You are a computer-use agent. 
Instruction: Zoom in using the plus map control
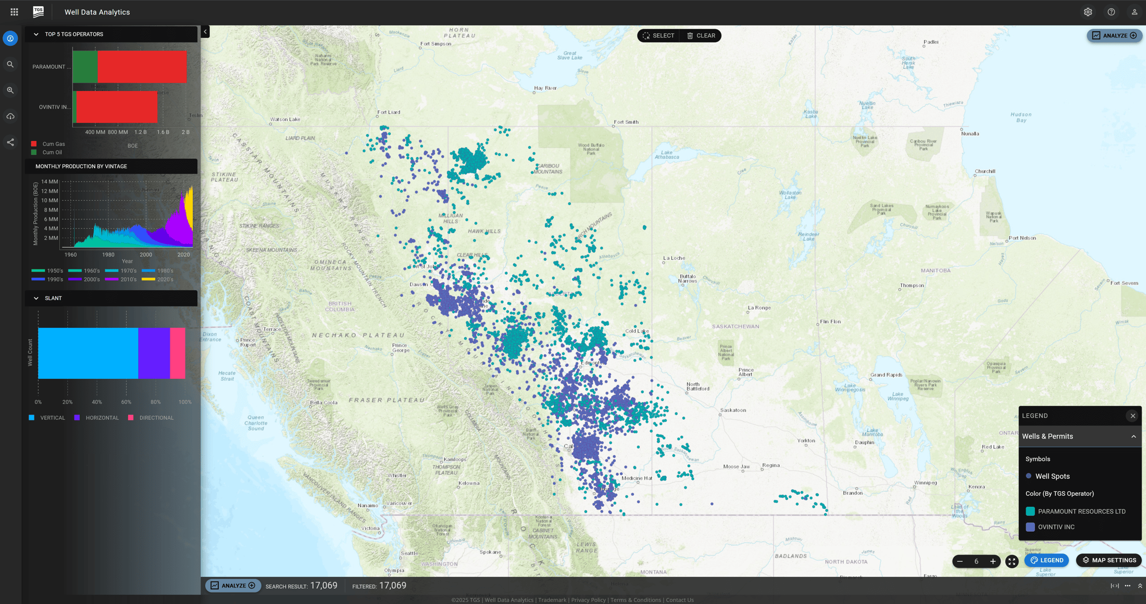[x=993, y=561]
